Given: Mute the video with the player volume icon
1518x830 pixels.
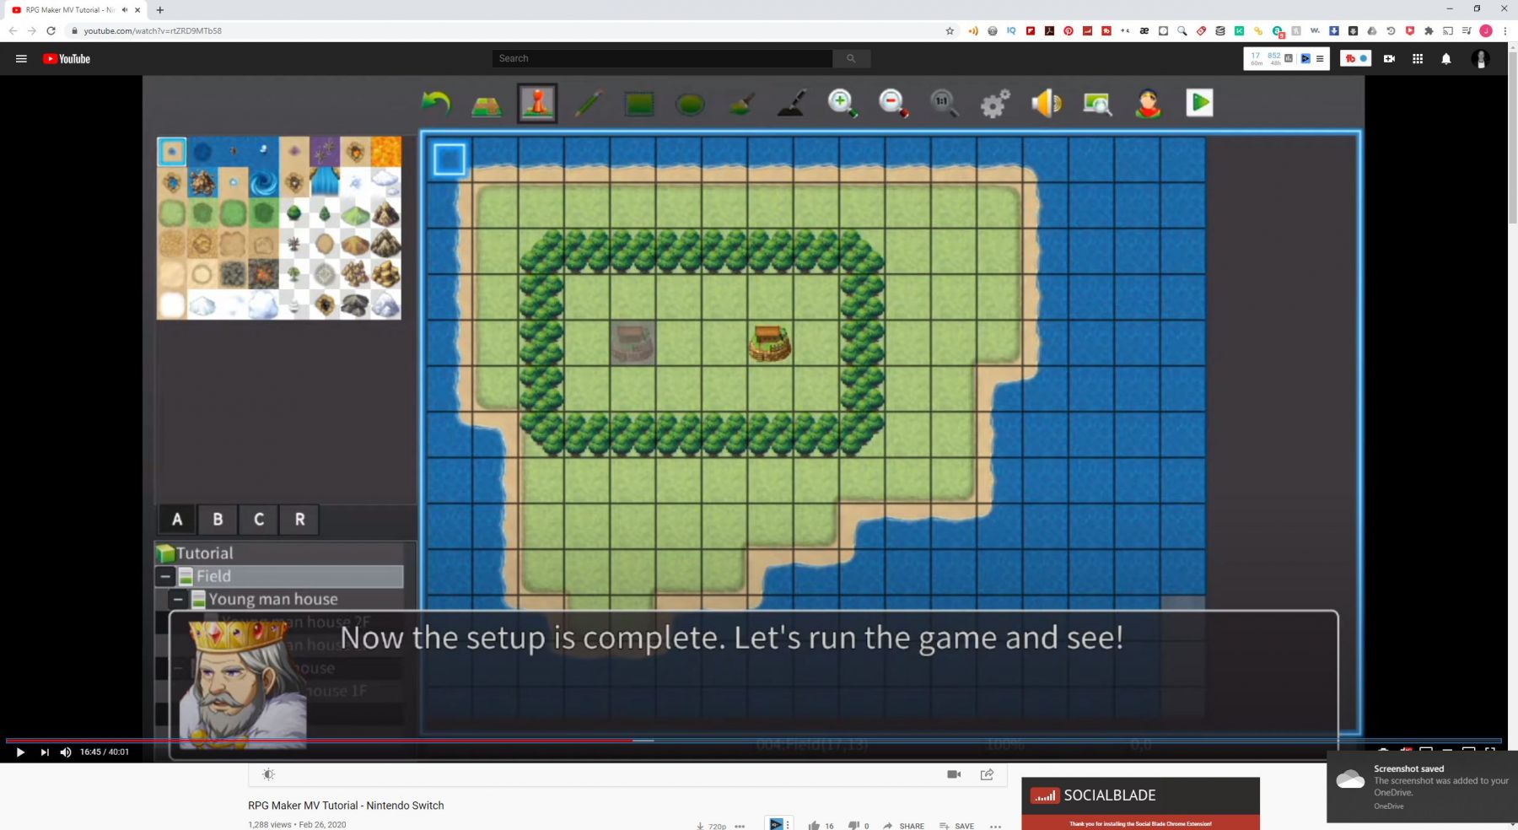Looking at the screenshot, I should point(66,752).
